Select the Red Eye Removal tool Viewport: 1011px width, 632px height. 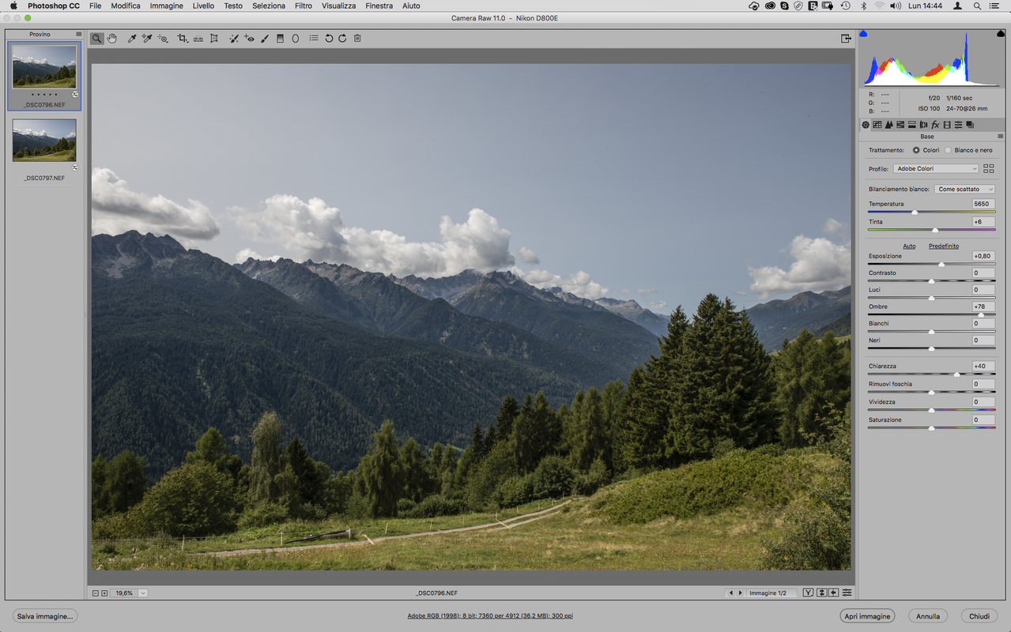click(249, 38)
